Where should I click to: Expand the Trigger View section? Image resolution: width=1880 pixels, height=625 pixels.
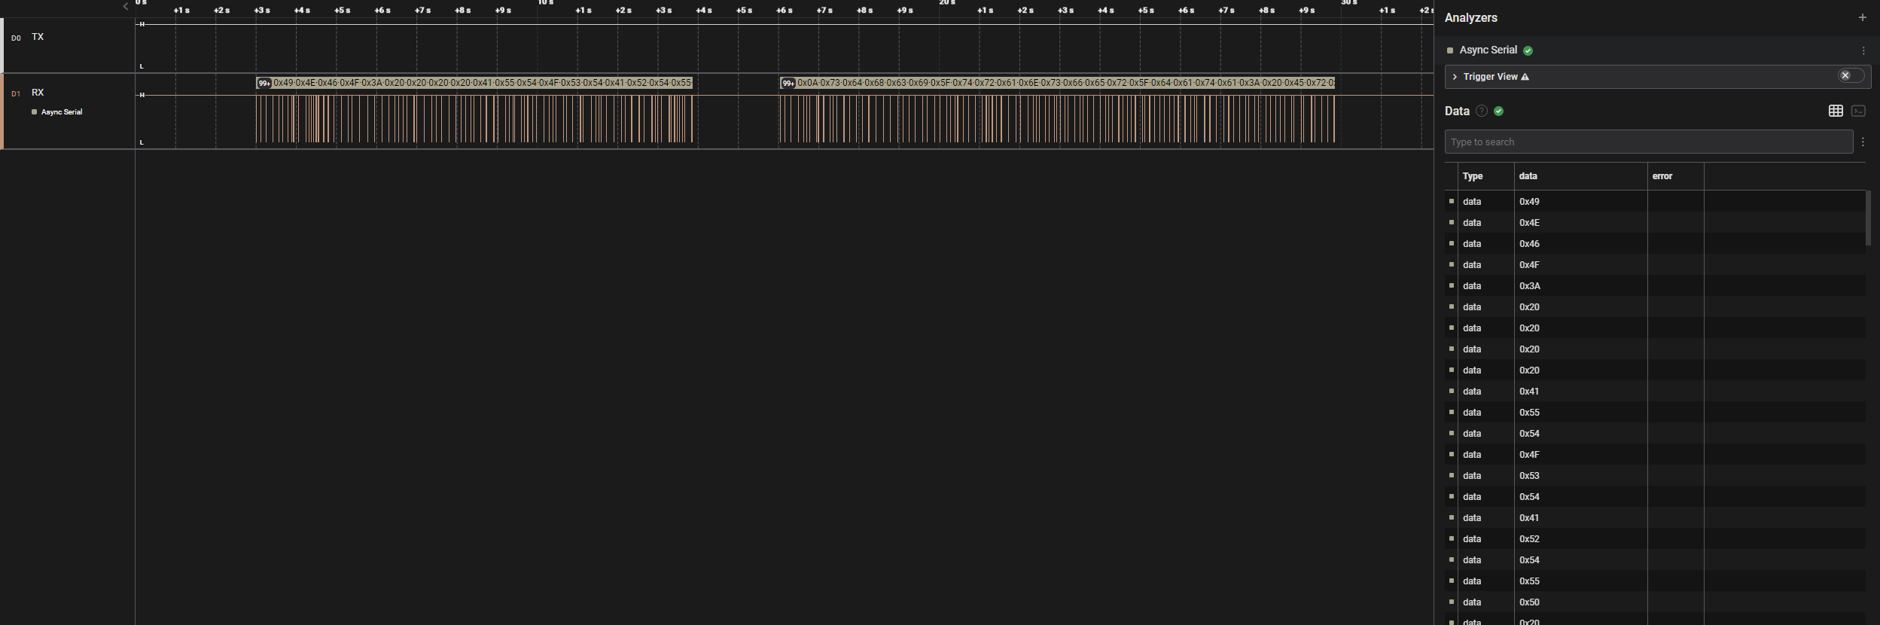[1455, 77]
